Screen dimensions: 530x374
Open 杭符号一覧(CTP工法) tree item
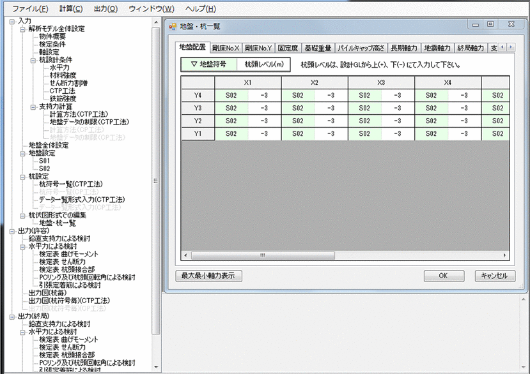(70, 184)
